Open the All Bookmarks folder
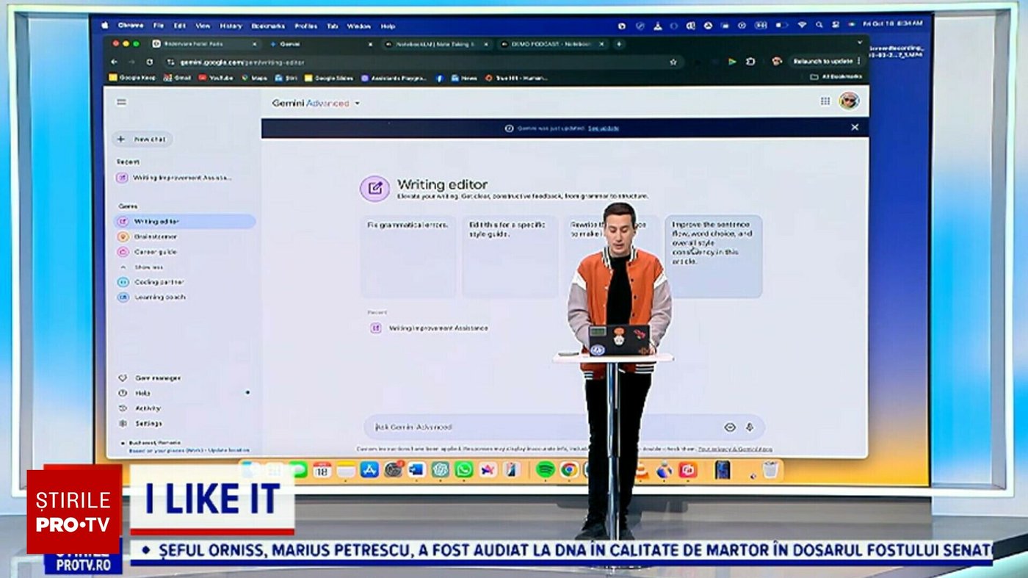The image size is (1028, 578). tap(836, 77)
